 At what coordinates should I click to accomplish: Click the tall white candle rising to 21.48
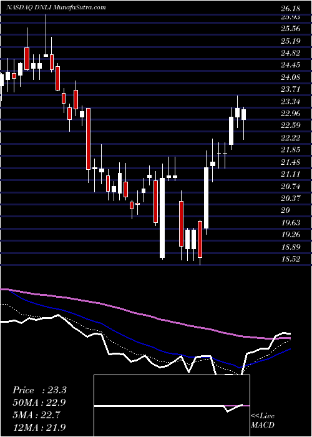pyautogui.click(x=206, y=198)
